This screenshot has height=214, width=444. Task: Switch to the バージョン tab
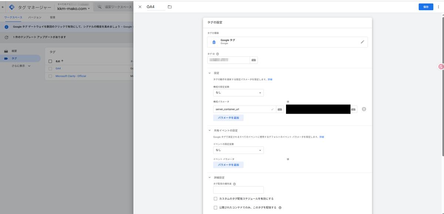pos(35,17)
